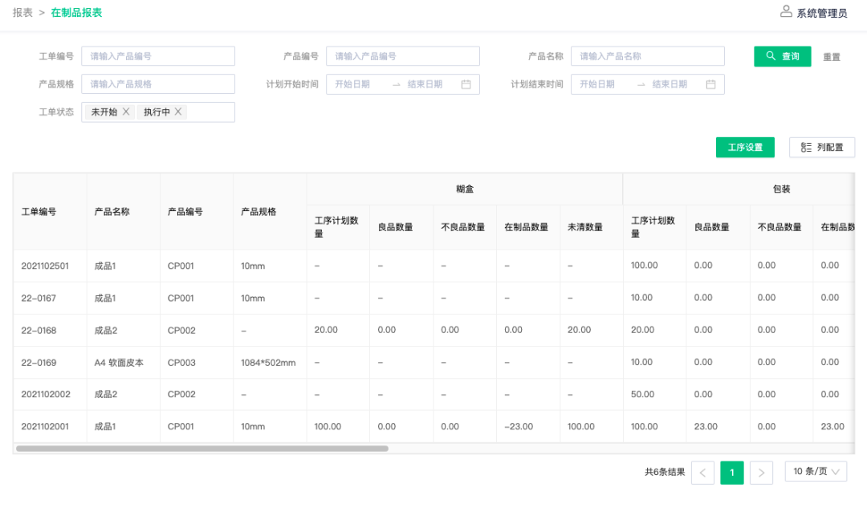
Task: Expand the 10 条/页 page size dropdown
Action: pos(816,471)
